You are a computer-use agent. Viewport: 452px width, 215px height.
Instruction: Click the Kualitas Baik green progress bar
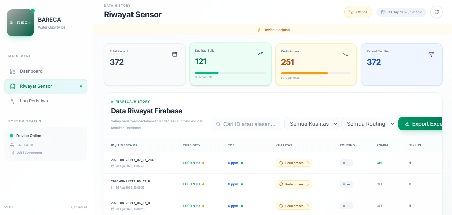[x=207, y=73]
